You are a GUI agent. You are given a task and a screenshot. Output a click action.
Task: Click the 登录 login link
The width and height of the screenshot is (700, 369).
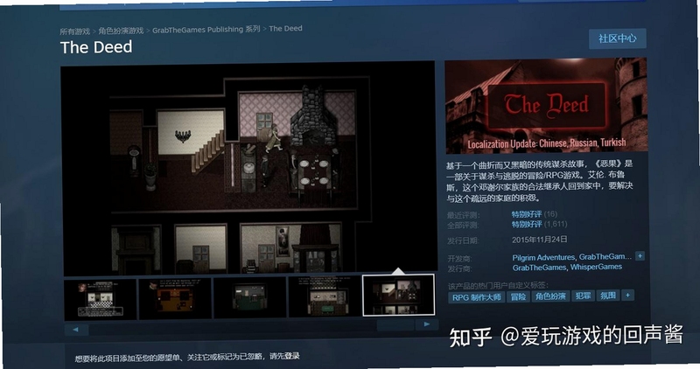(291, 356)
